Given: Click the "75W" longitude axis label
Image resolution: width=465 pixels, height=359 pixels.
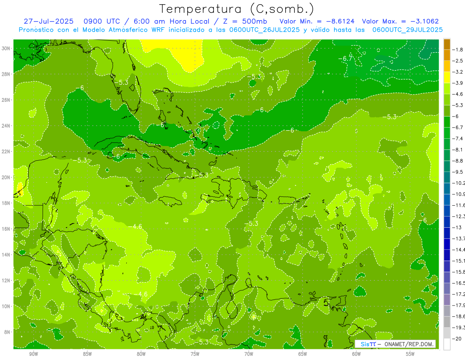Looking at the screenshot, I should pos(195,354).
